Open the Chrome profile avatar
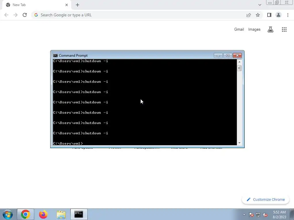 (278, 15)
